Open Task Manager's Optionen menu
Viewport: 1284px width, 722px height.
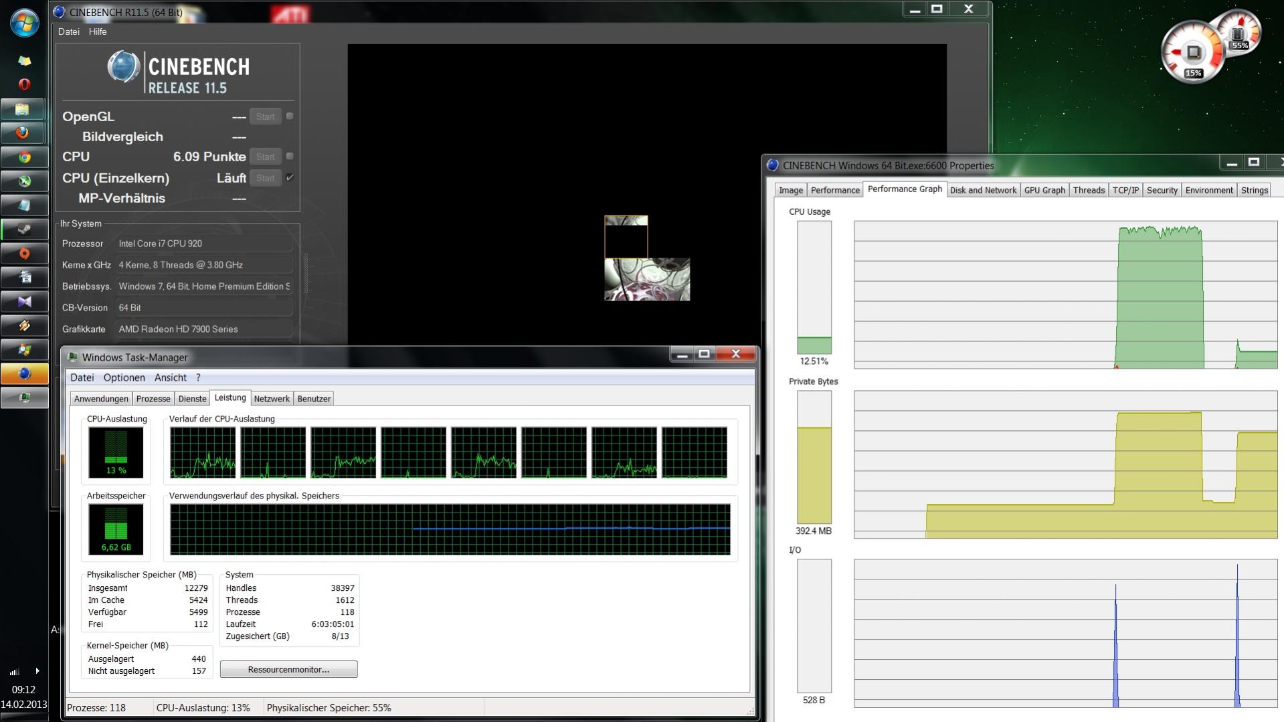point(124,377)
